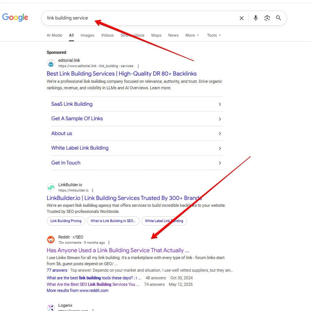Open the News search tab

click(x=173, y=35)
